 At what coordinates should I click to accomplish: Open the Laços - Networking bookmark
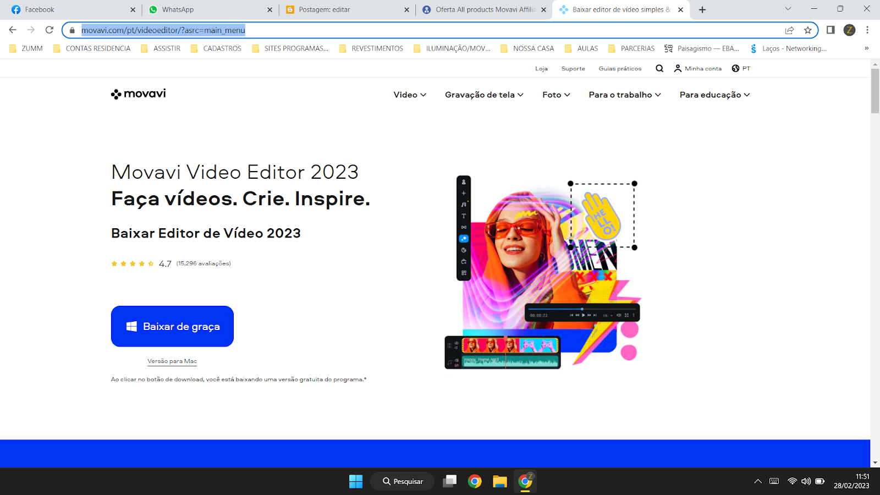pos(788,48)
